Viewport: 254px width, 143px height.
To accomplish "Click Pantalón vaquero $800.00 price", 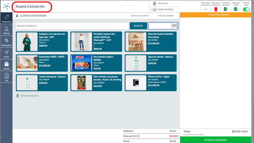I will (98, 49).
